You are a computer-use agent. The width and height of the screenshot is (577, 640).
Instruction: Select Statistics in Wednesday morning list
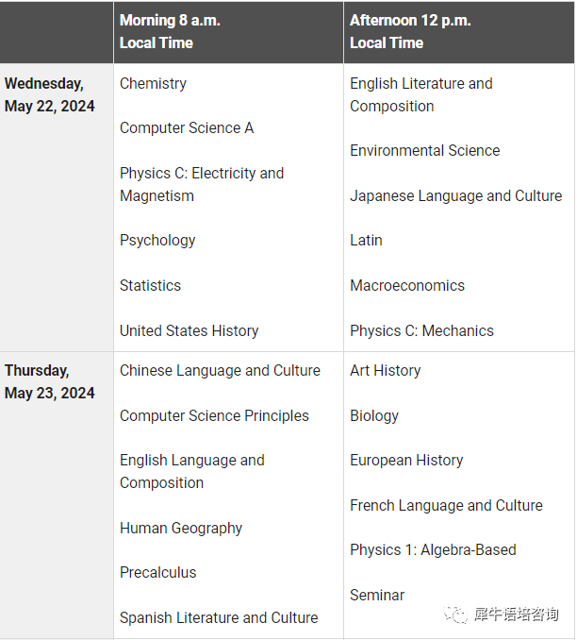[x=150, y=286]
